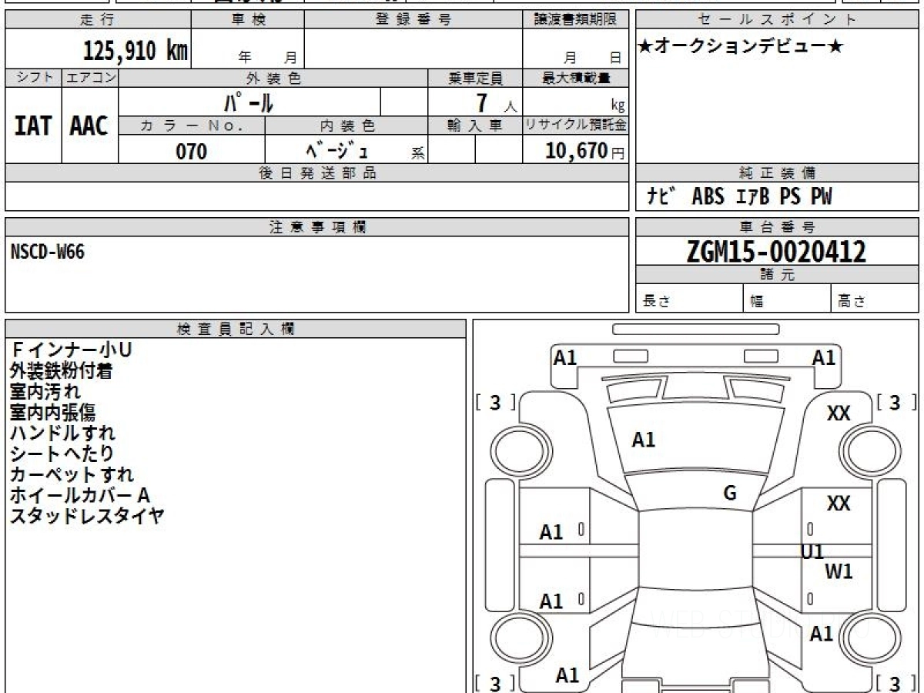Select the ホイールカバーA inspector note
924x693 pixels.
point(79,496)
